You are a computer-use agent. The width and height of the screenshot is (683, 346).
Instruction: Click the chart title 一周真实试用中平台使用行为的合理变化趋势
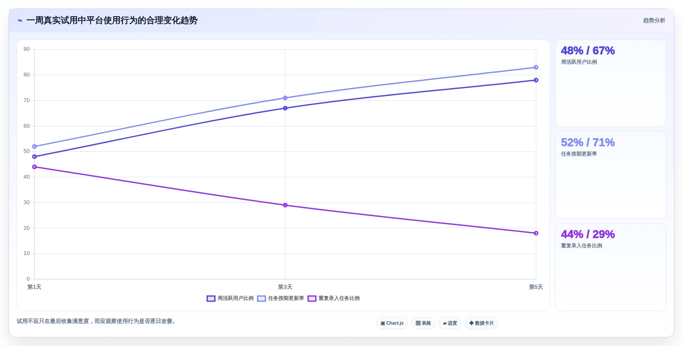coord(112,21)
